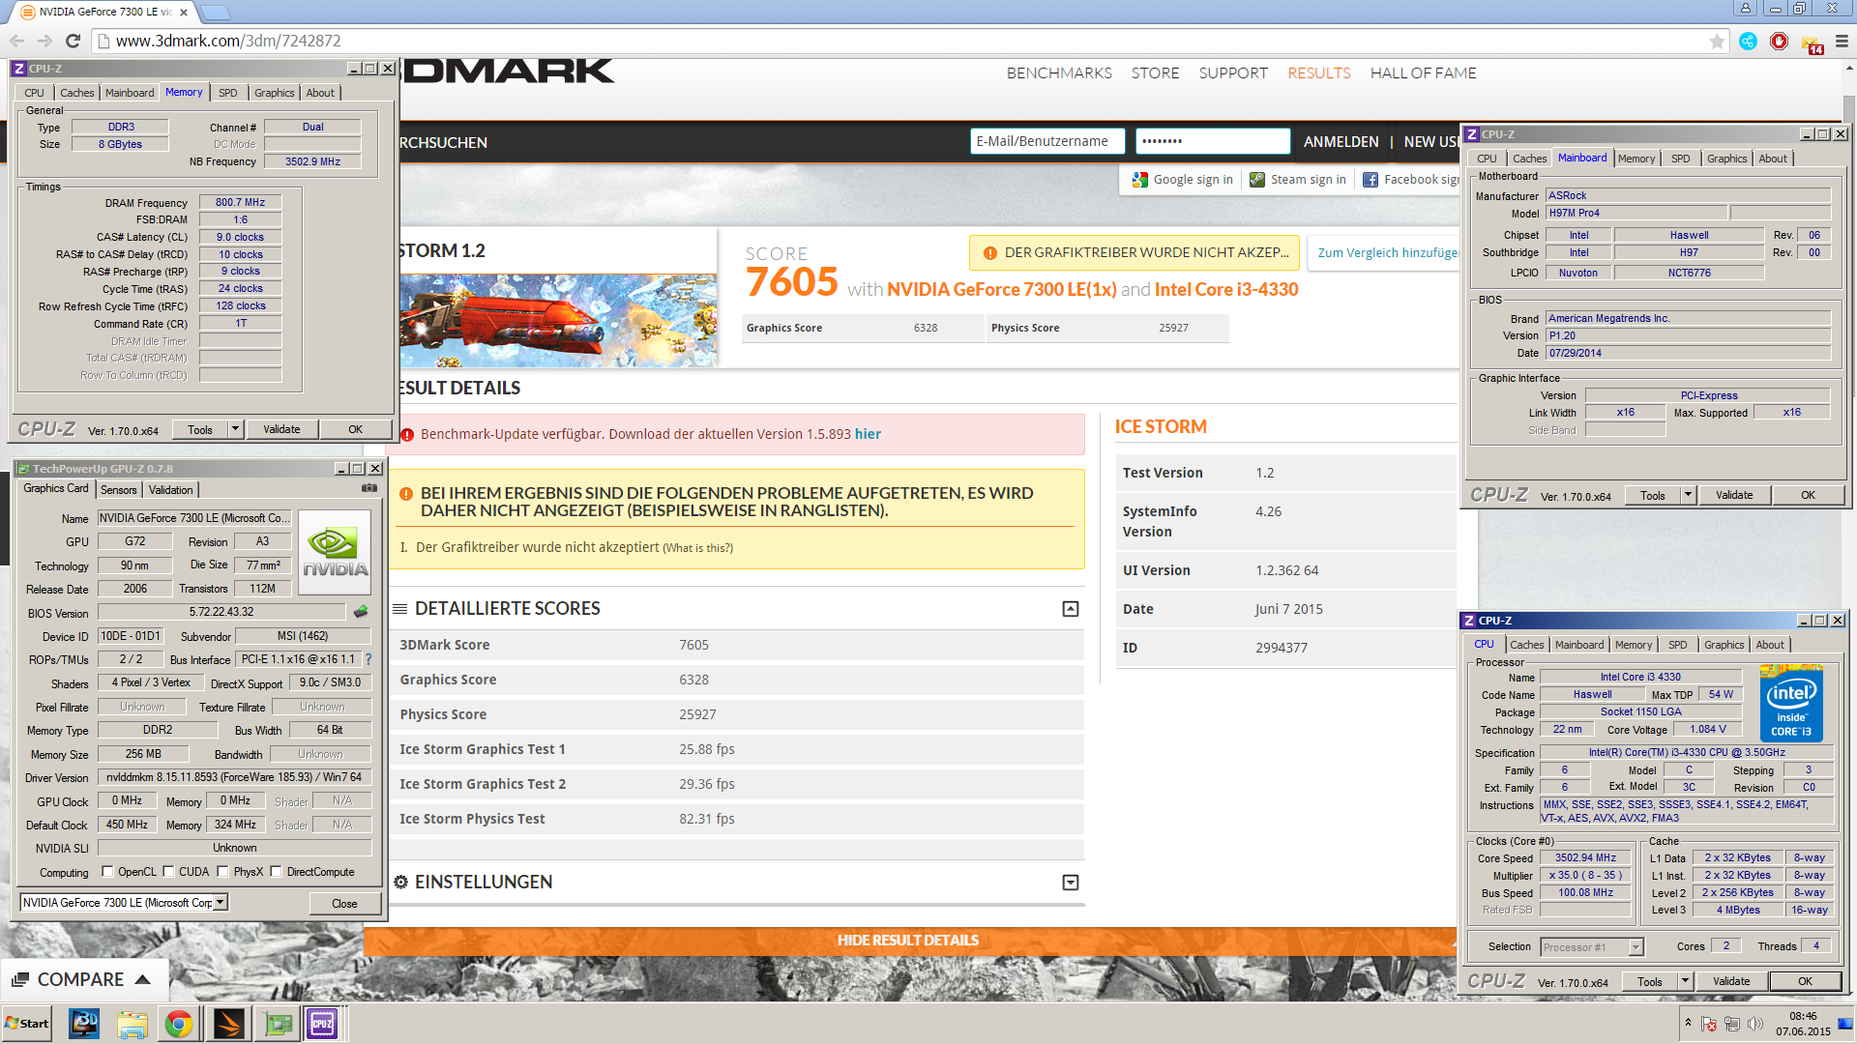This screenshot has width=1857, height=1044.
Task: Click 'What is this?' link
Action: [x=697, y=548]
